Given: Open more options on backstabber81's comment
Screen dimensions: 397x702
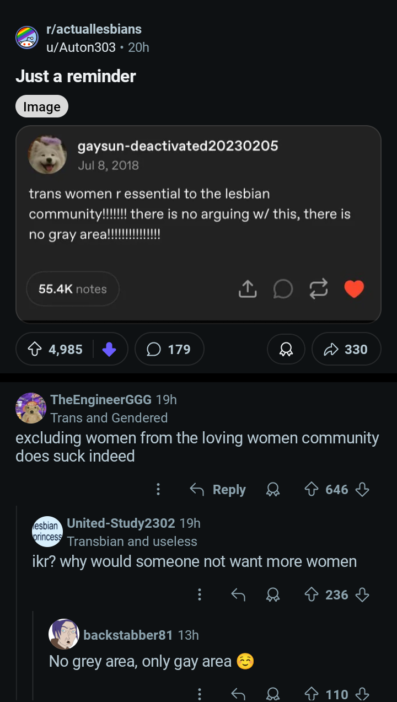Looking at the screenshot, I should [199, 694].
